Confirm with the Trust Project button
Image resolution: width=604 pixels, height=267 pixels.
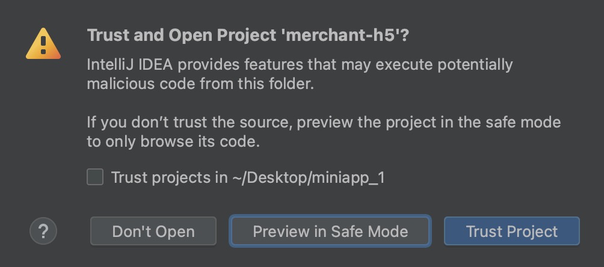(511, 232)
